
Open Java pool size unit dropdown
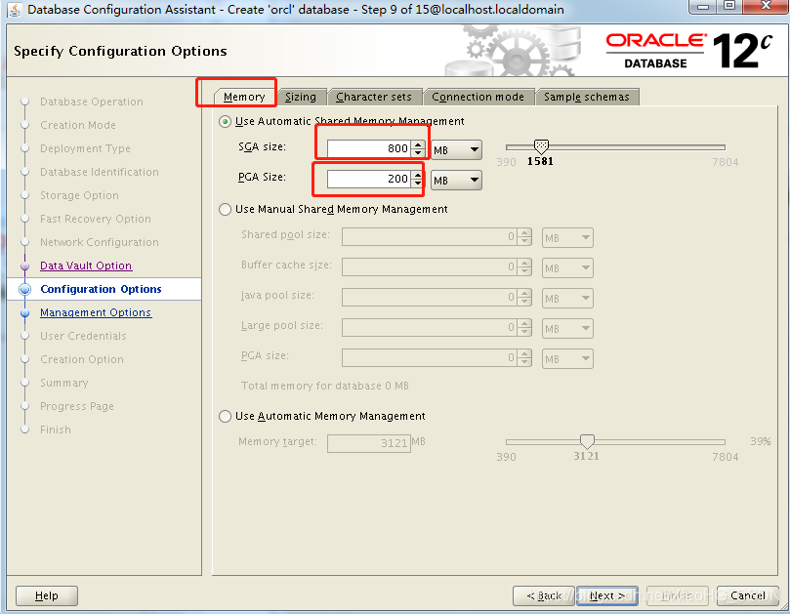567,298
